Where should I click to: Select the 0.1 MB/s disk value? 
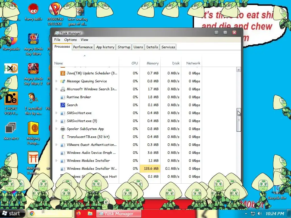pos(172,169)
